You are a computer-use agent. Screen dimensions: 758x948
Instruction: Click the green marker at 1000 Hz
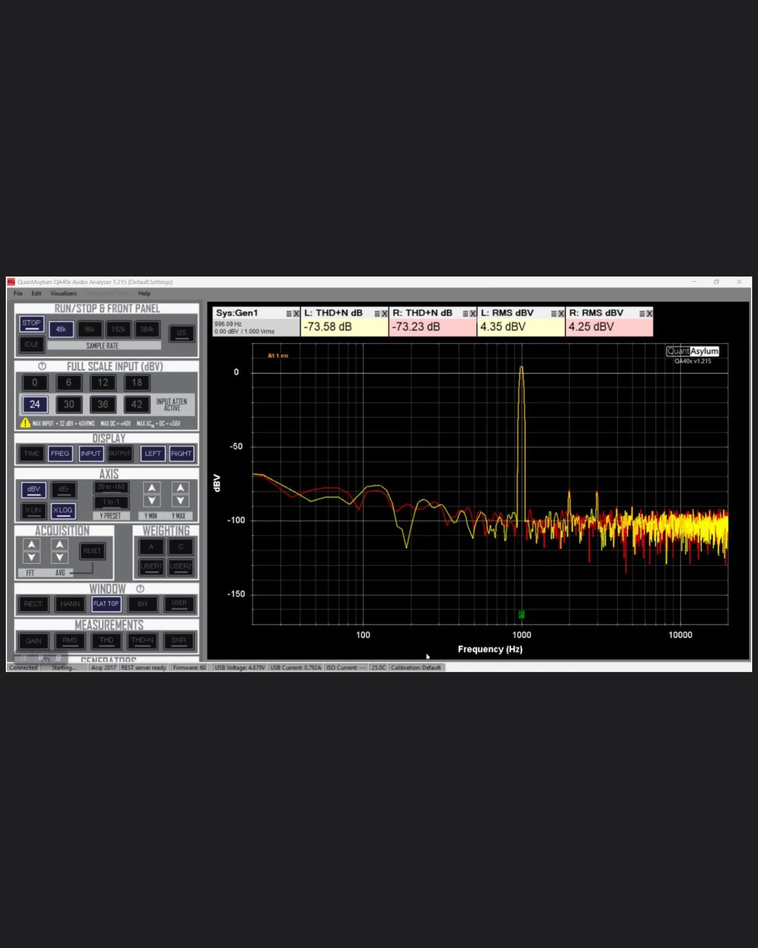point(521,614)
